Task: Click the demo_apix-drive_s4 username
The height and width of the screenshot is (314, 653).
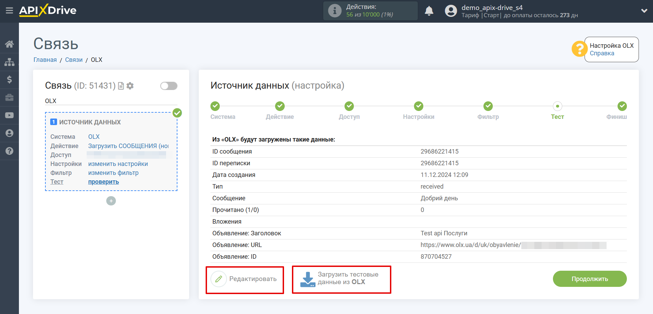Action: click(x=492, y=8)
